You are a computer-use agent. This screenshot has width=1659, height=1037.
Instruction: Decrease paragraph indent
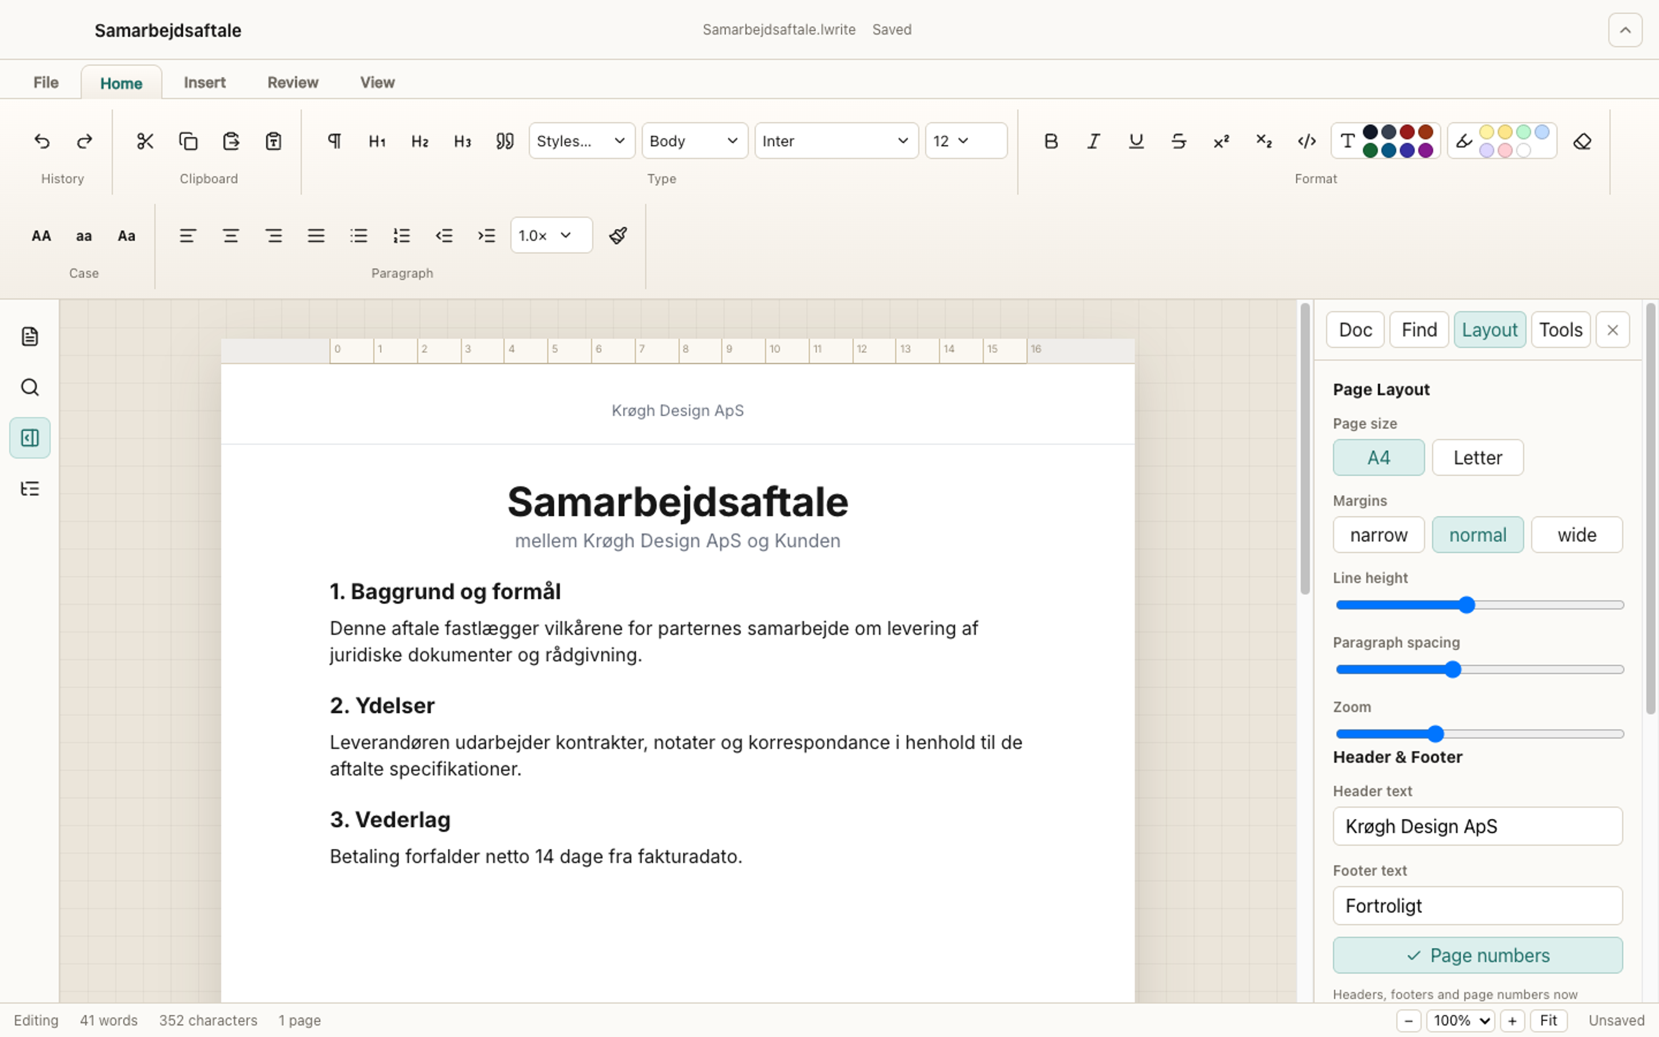click(444, 236)
